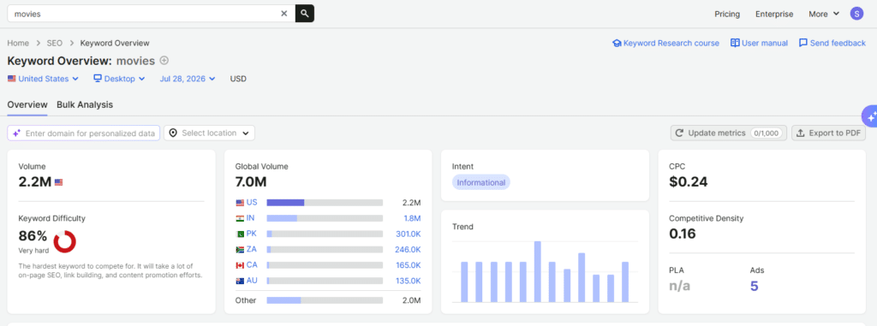877x326 pixels.
Task: Click the 0/1,000 metrics counter badge
Action: coord(767,133)
